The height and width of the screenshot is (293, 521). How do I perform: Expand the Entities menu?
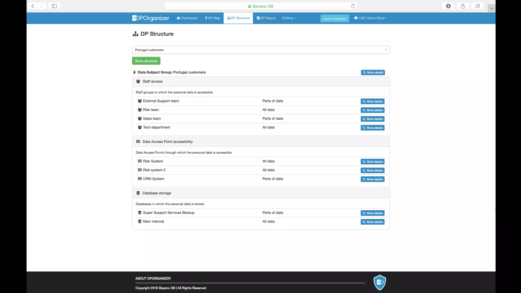(x=289, y=18)
